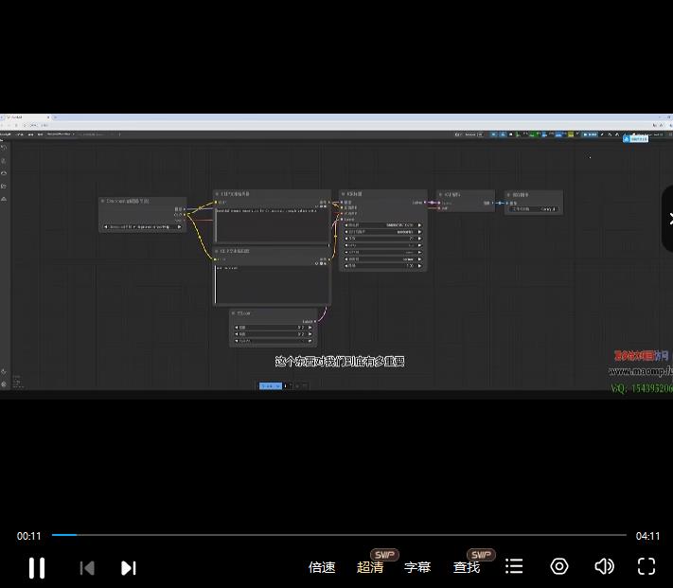Click the 查找 search button
This screenshot has height=588, width=673.
coord(467,567)
